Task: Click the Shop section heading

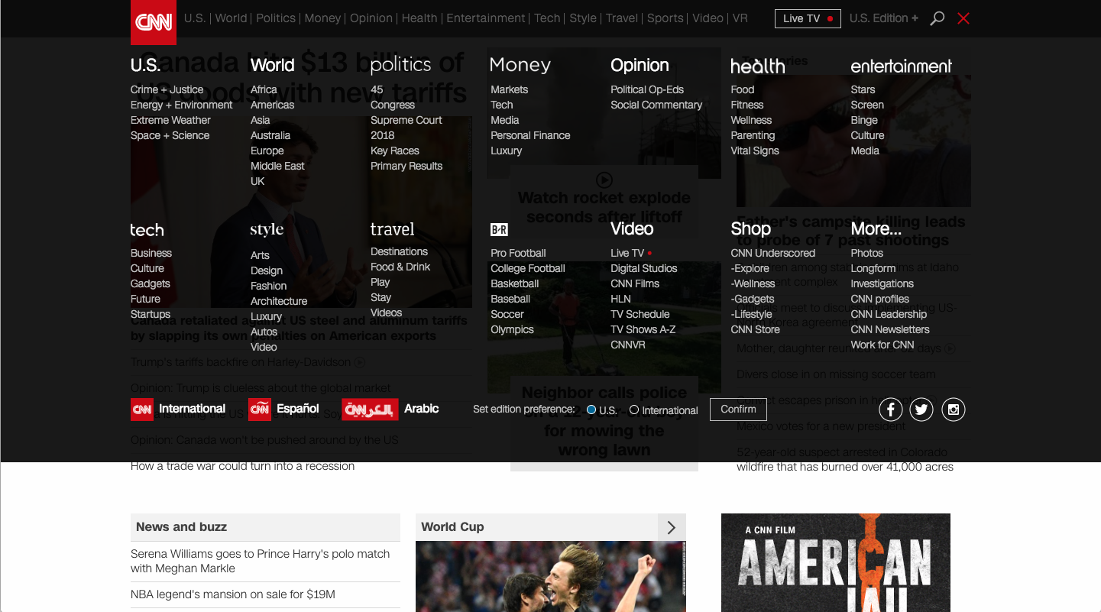Action: [750, 228]
